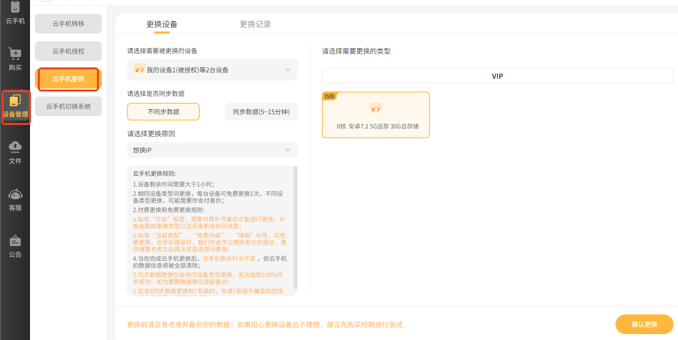This screenshot has height=340, width=678.
Task: Select 同步数据(5~15分钟) option
Action: [x=261, y=112]
